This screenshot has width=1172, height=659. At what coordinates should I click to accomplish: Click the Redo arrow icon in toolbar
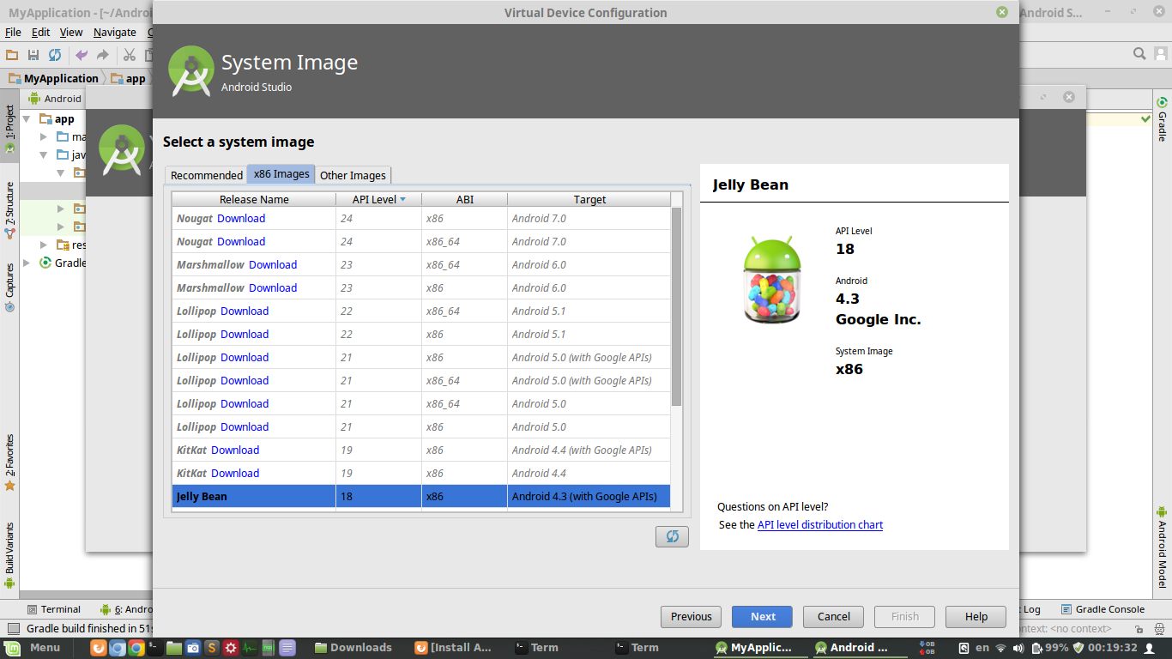(x=103, y=55)
